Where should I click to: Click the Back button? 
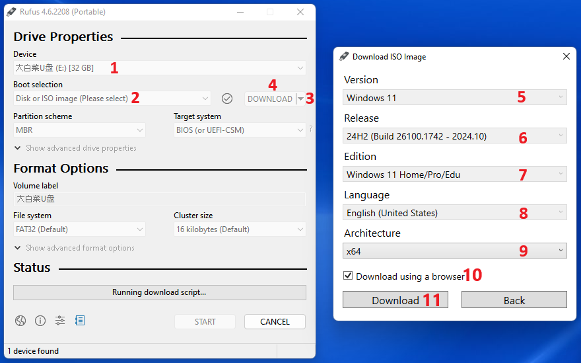click(x=514, y=300)
